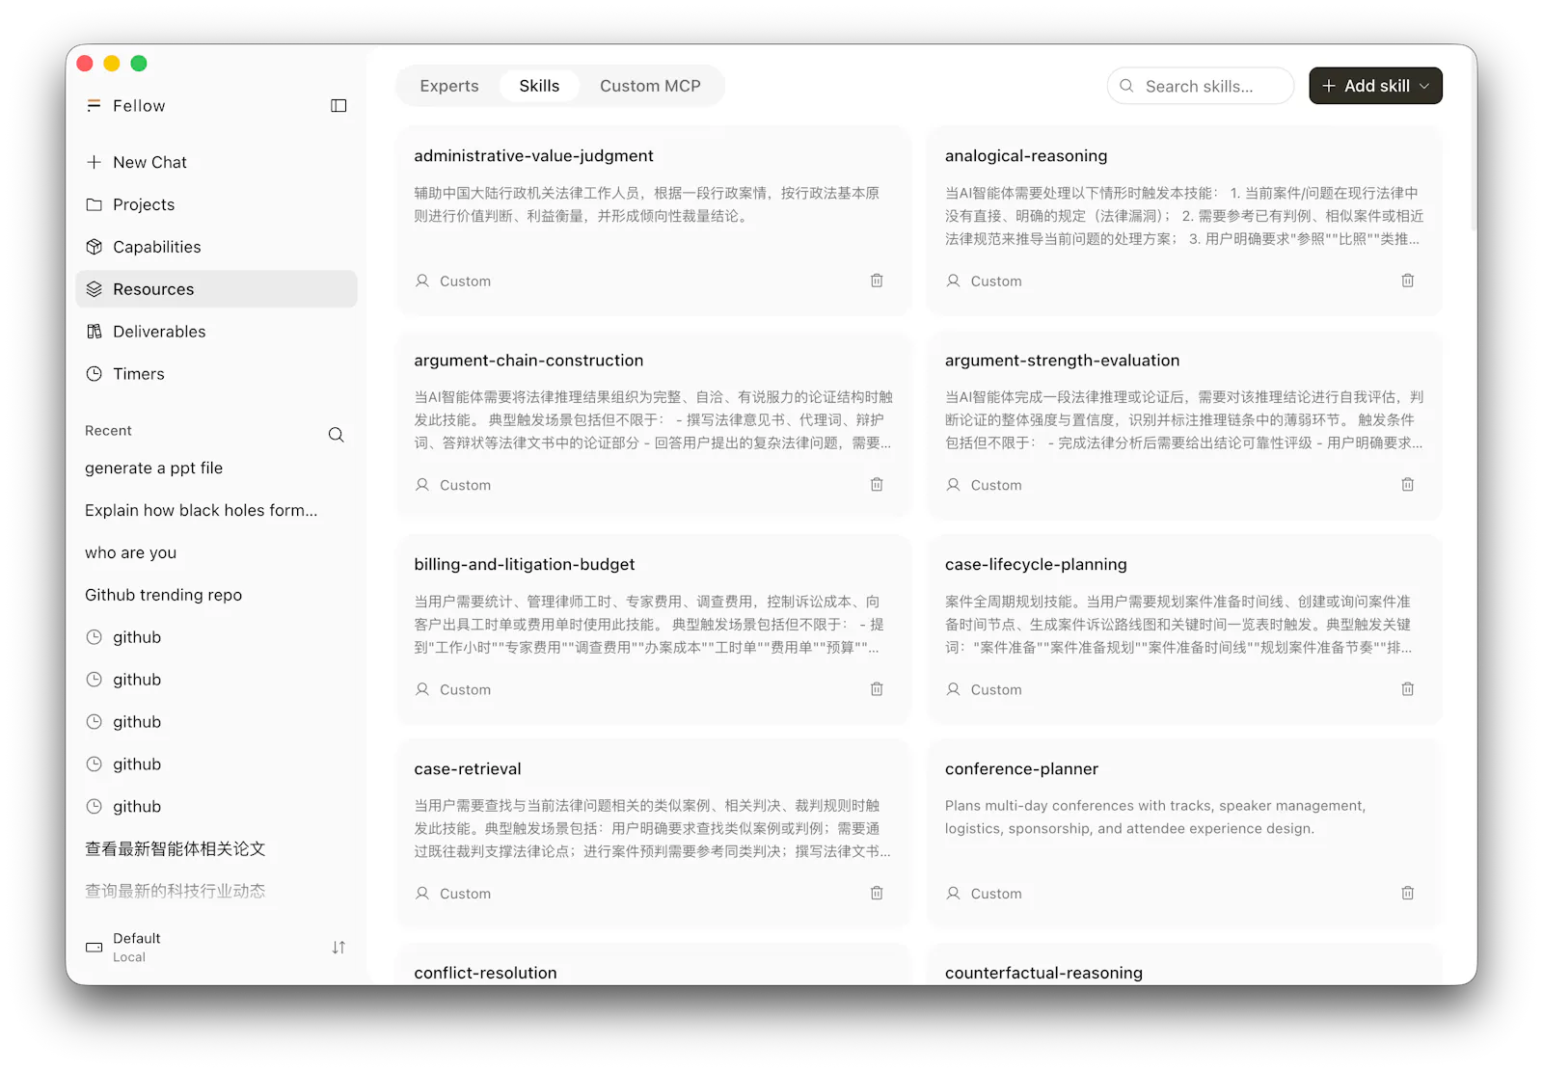The height and width of the screenshot is (1072, 1543).
Task: Focus the Search skills field
Action: [1201, 86]
